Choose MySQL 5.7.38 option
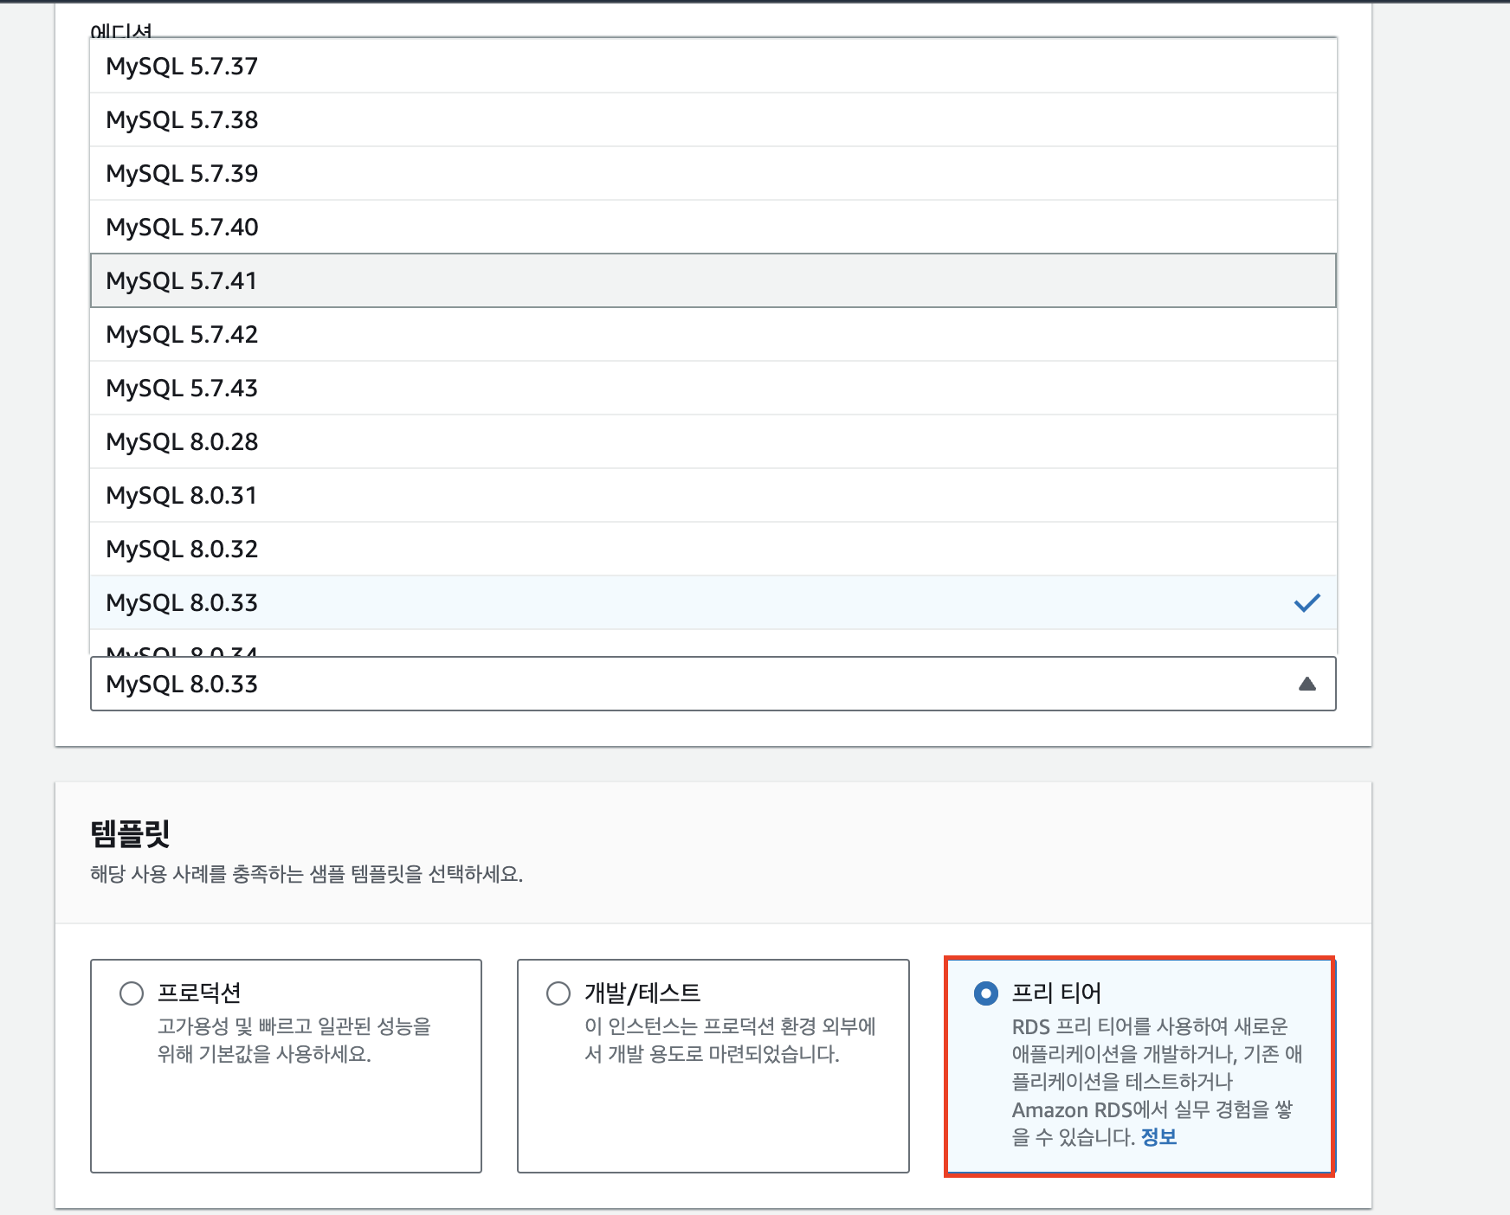Viewport: 1510px width, 1215px height. click(713, 119)
